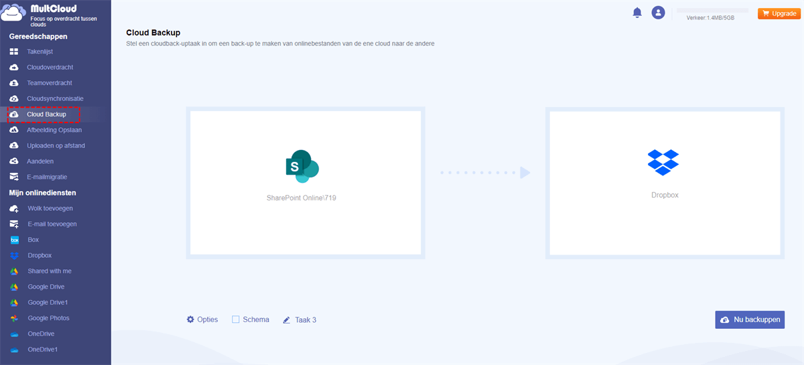Open Shared with me drive
This screenshot has width=804, height=365.
(x=50, y=271)
